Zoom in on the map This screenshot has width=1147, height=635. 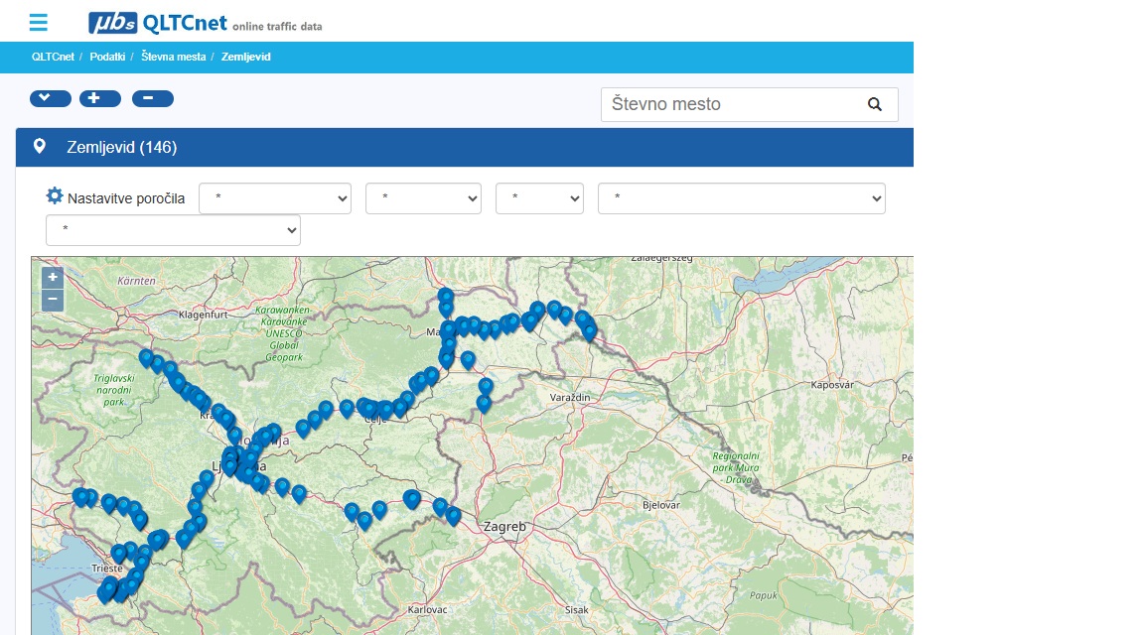53,278
